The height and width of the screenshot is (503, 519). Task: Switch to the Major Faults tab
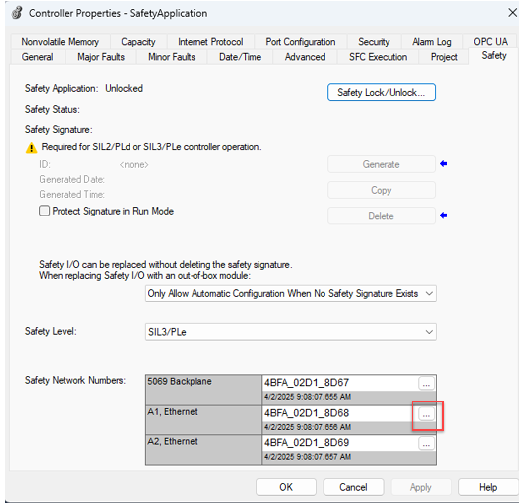[100, 57]
